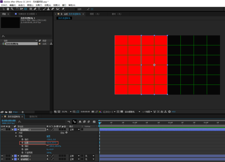Click the 位置 value 723.0,537.0
This screenshot has width=225, height=162.
pyautogui.click(x=51, y=143)
